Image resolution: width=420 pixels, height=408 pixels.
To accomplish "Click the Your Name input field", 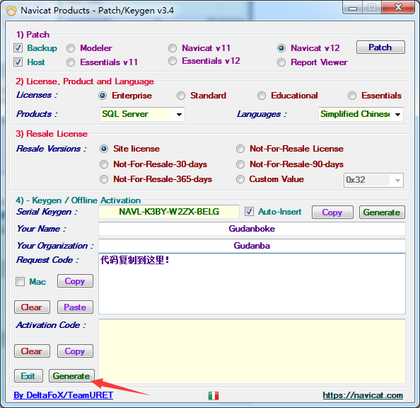I will [252, 229].
